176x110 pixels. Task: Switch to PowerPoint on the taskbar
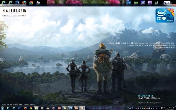[76, 108]
